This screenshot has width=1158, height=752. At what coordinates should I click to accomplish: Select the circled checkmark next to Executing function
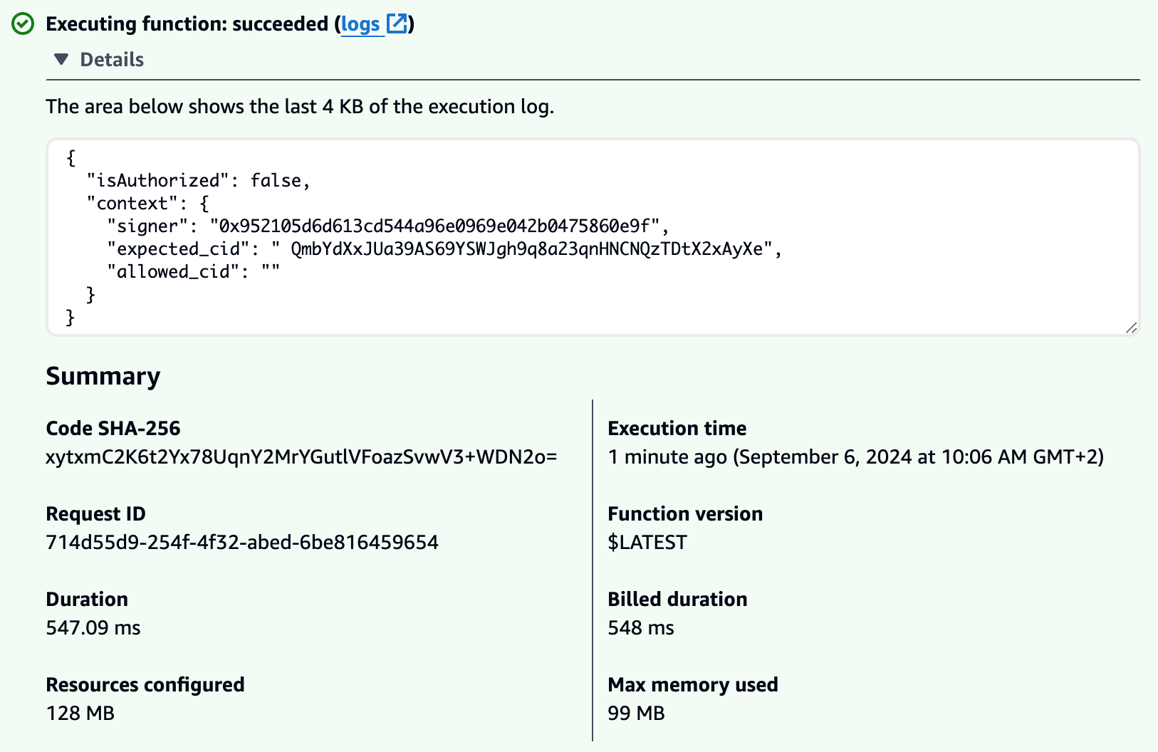tap(24, 23)
